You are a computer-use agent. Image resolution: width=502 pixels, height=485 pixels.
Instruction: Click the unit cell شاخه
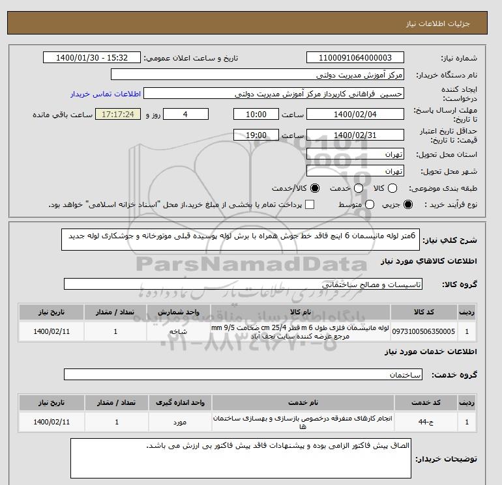tap(179, 331)
